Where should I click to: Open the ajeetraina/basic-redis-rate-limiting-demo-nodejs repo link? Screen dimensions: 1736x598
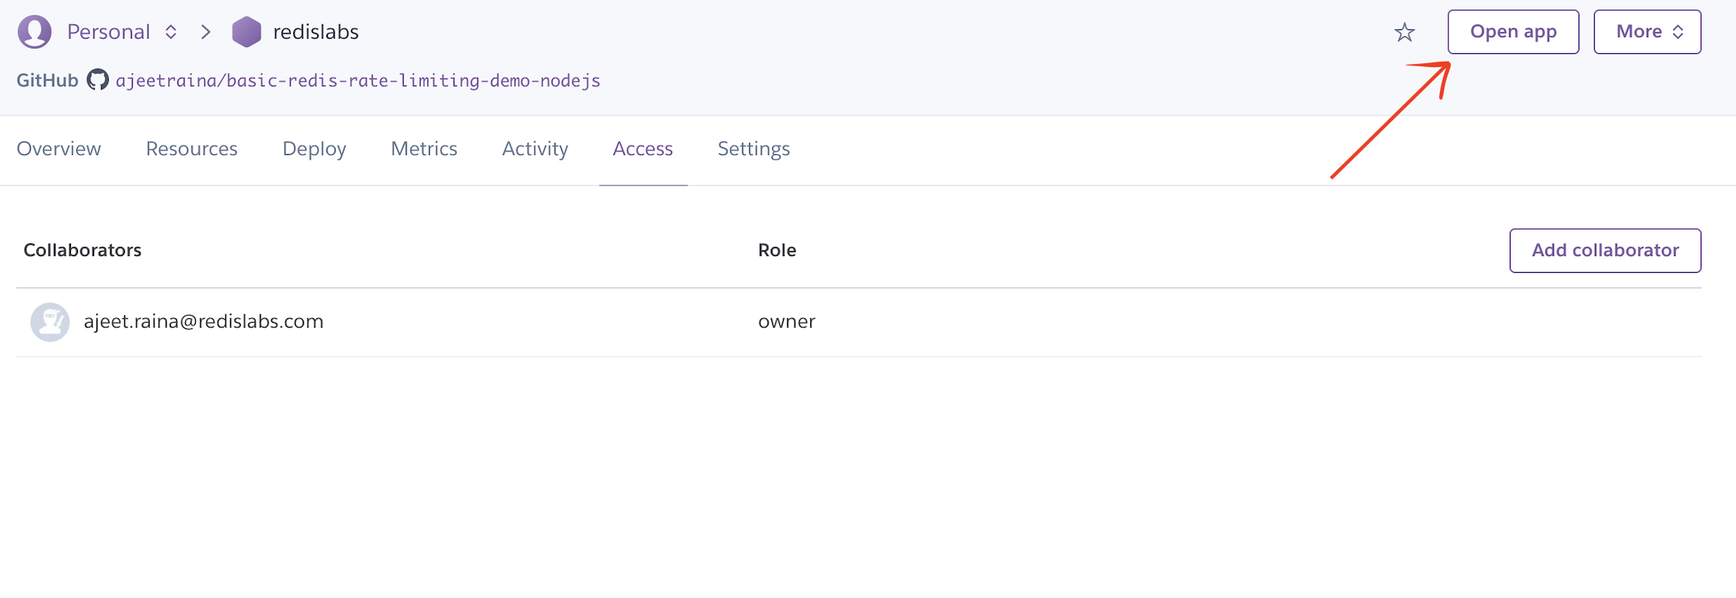pos(358,81)
